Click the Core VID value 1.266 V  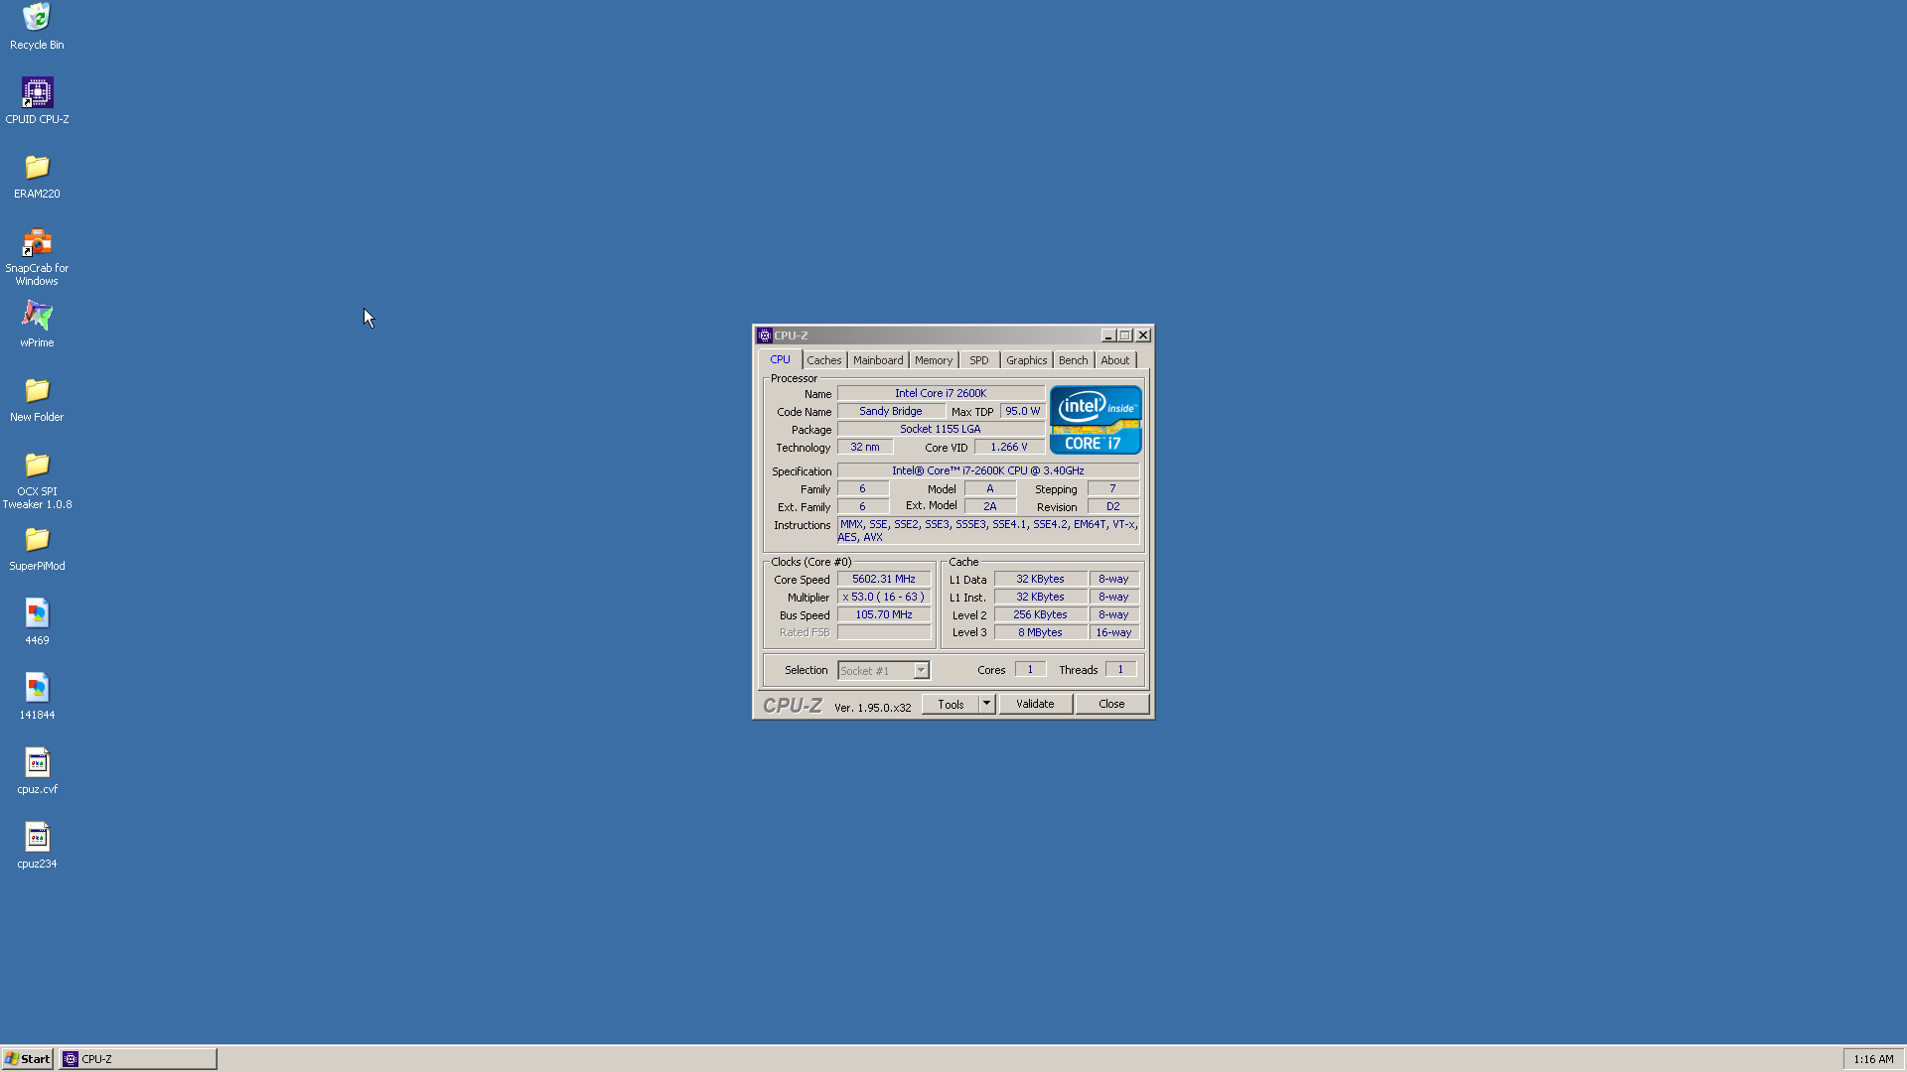point(1009,448)
